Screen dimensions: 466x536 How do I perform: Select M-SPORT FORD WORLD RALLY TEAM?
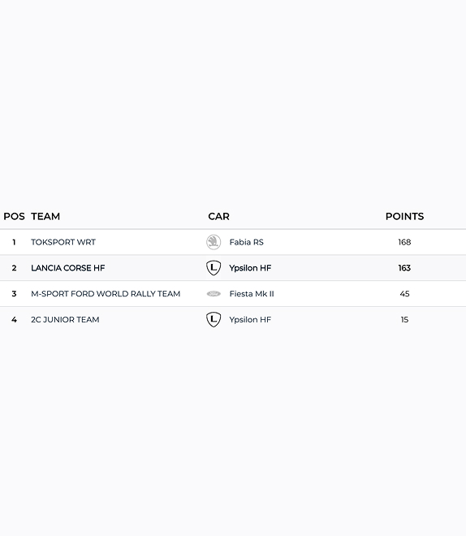[106, 294]
